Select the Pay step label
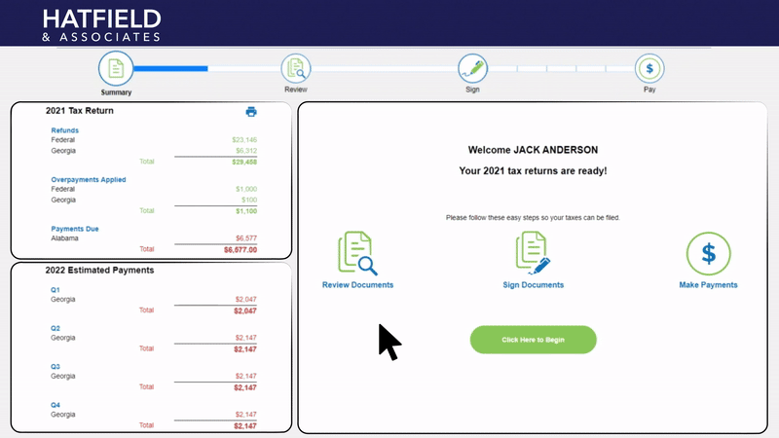Image resolution: width=779 pixels, height=438 pixels. [649, 90]
